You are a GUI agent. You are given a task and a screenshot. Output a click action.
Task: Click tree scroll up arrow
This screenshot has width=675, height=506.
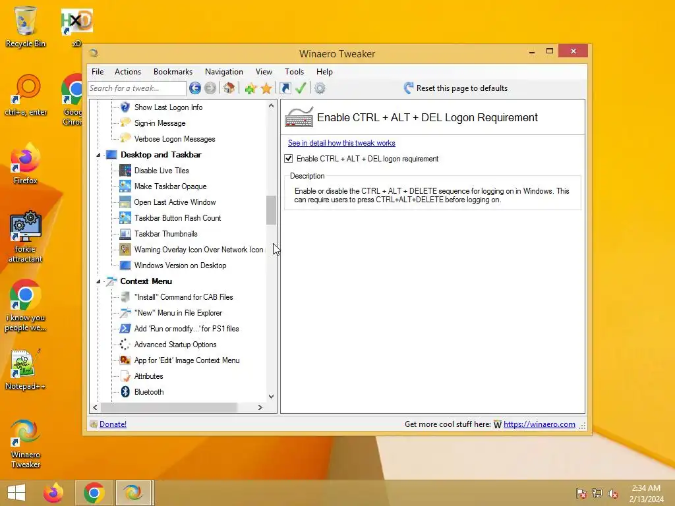coord(271,106)
